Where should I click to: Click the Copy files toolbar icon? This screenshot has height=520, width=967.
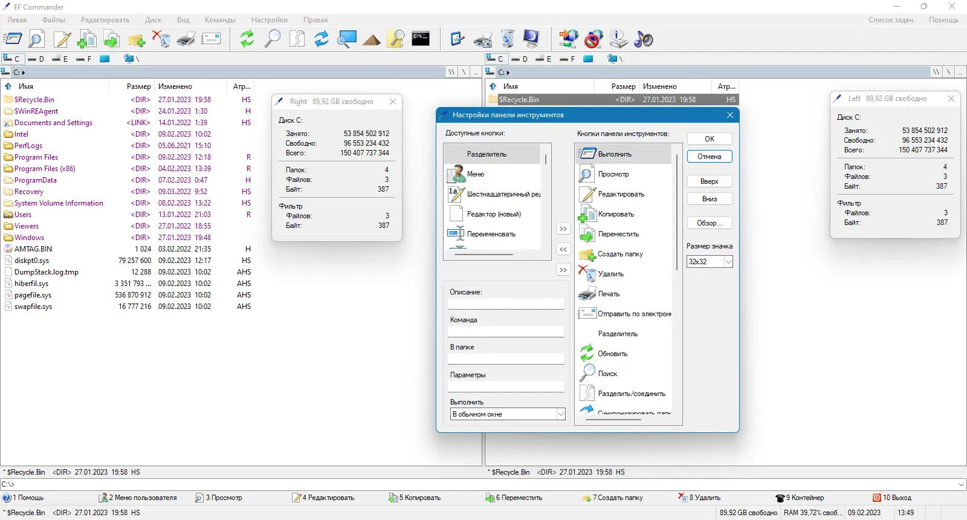(87, 39)
